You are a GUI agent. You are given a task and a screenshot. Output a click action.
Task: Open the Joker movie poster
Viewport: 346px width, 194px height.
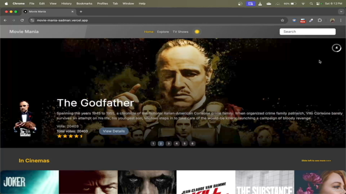pos(30,182)
